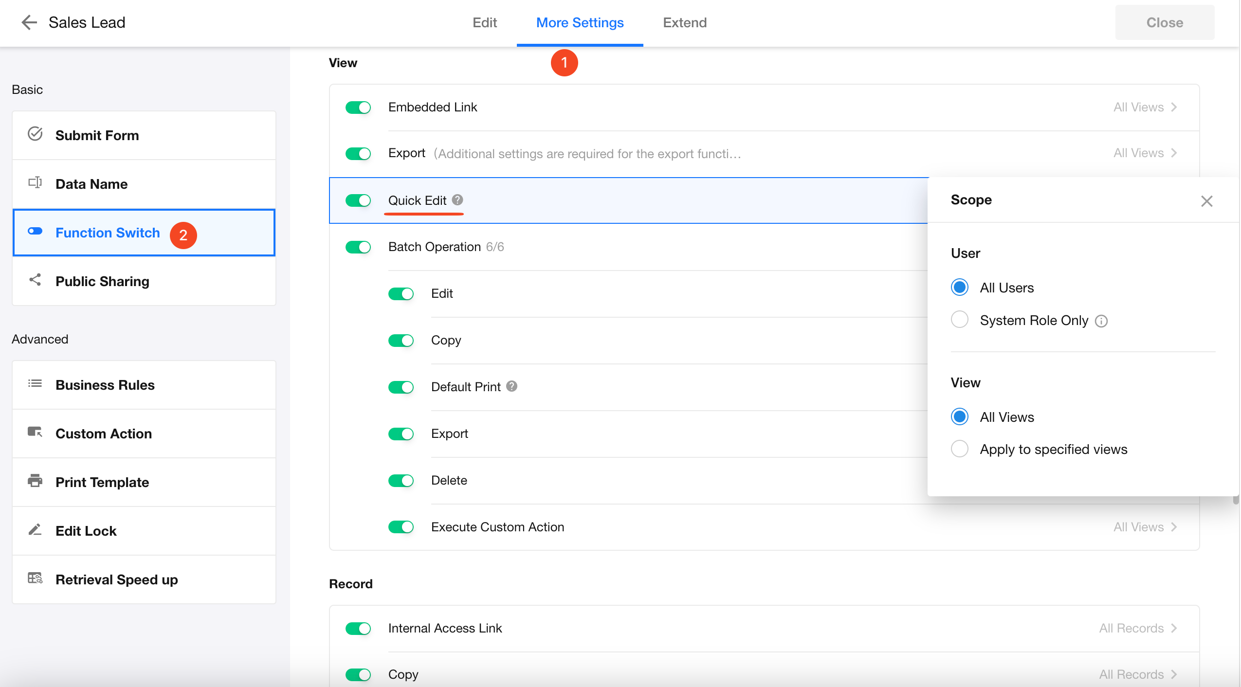Expand All Views scope for Embedded Link
Image resolution: width=1241 pixels, height=687 pixels.
1145,107
